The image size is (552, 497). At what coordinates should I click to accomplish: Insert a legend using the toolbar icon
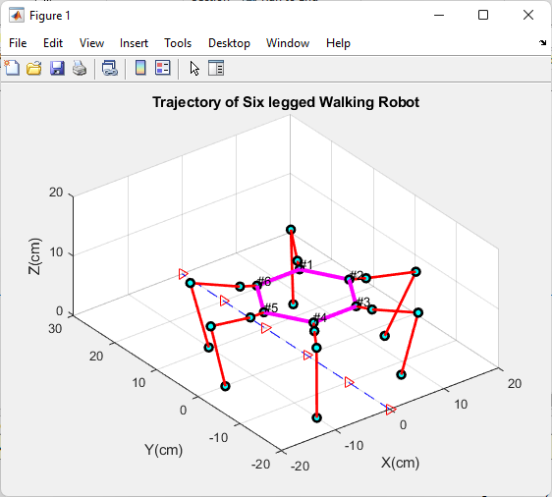pos(163,68)
